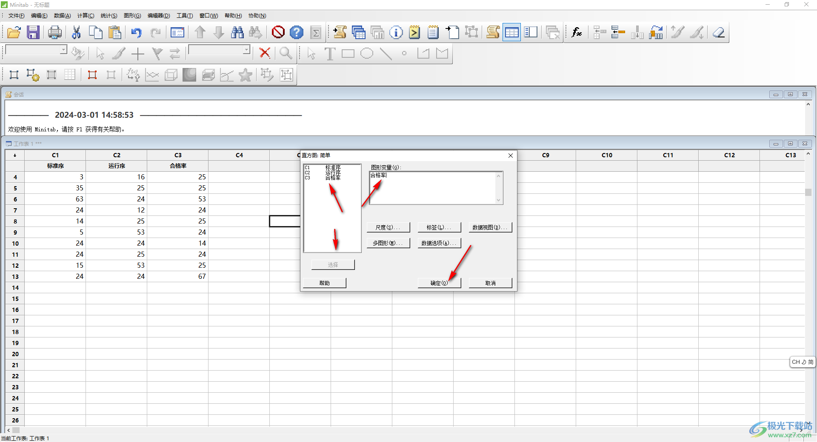Click the Copy cells icon
This screenshot has width=817, height=442.
click(96, 32)
